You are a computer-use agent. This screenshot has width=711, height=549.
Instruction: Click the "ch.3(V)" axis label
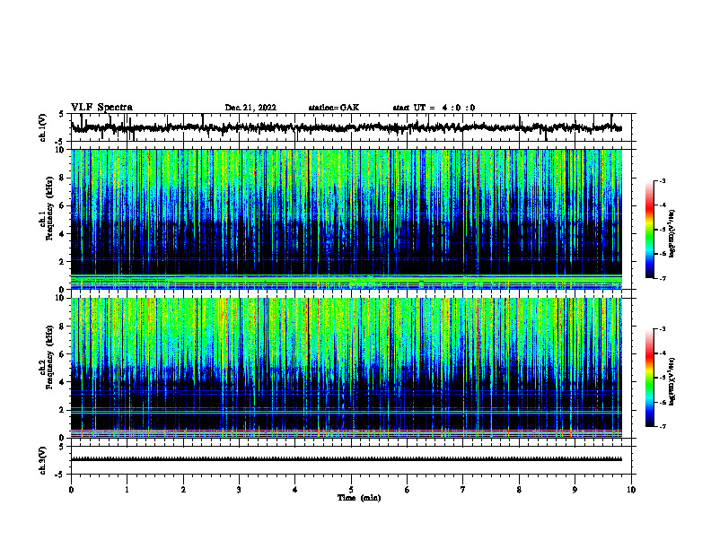43,460
